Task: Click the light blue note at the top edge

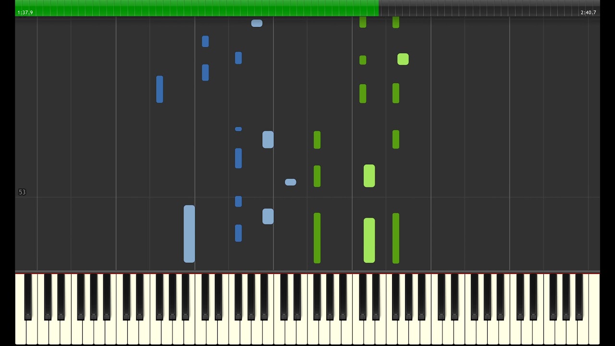Action: [257, 23]
